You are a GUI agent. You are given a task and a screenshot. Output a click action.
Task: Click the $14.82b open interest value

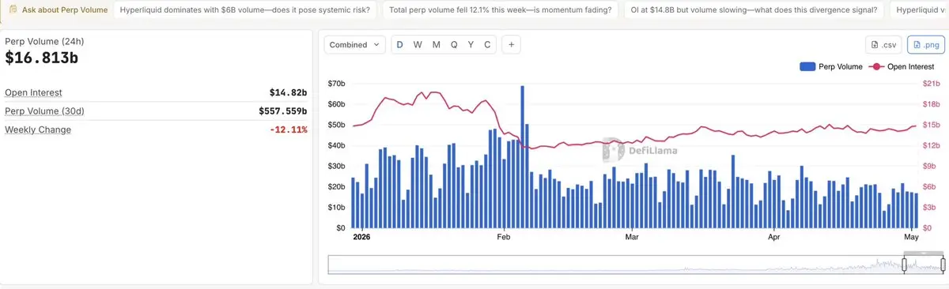click(288, 92)
